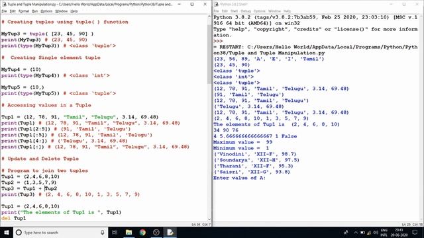Click the shell RESTART line
The width and height of the screenshot is (424, 238).
315,50
